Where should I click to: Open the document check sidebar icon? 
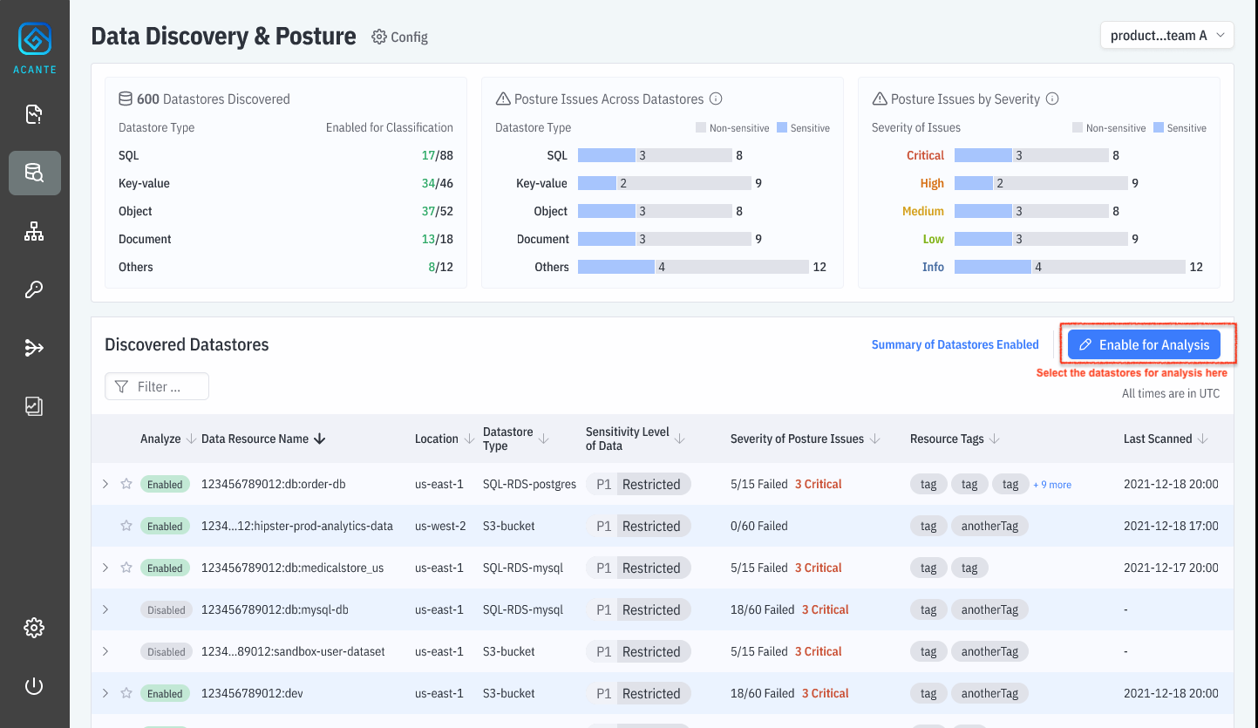coord(34,114)
